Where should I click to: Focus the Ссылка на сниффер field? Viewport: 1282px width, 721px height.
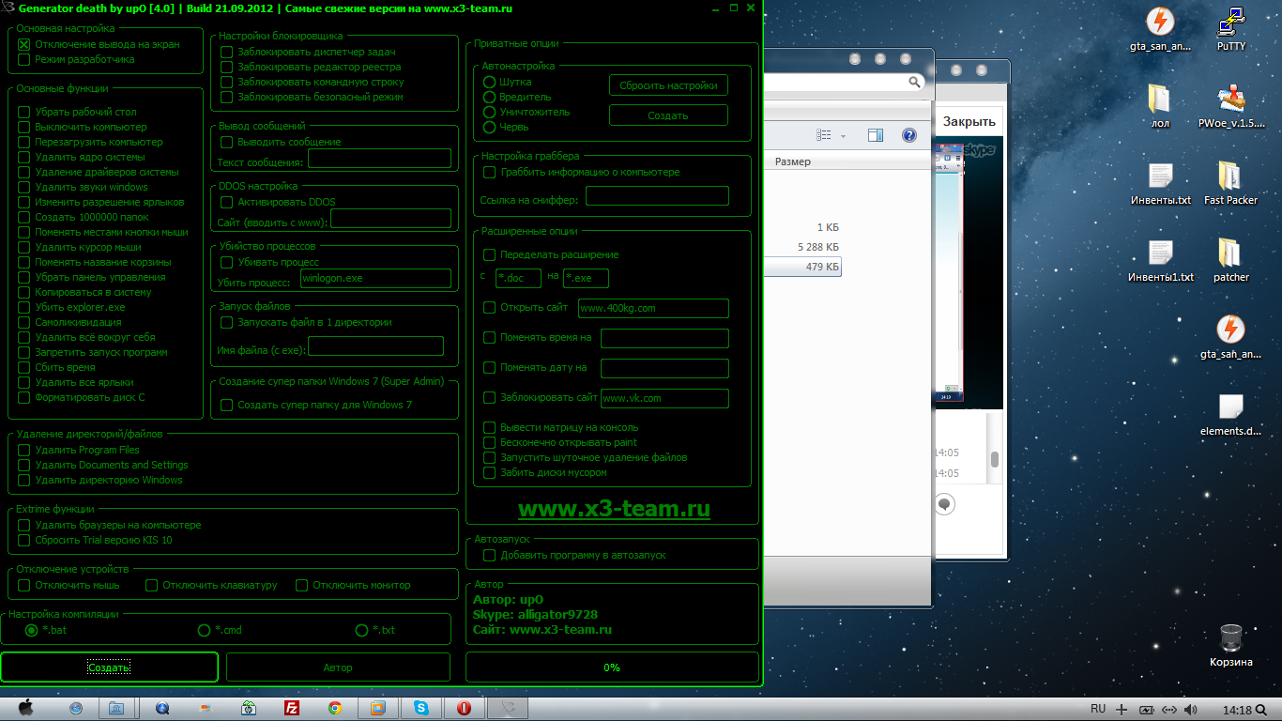657,195
